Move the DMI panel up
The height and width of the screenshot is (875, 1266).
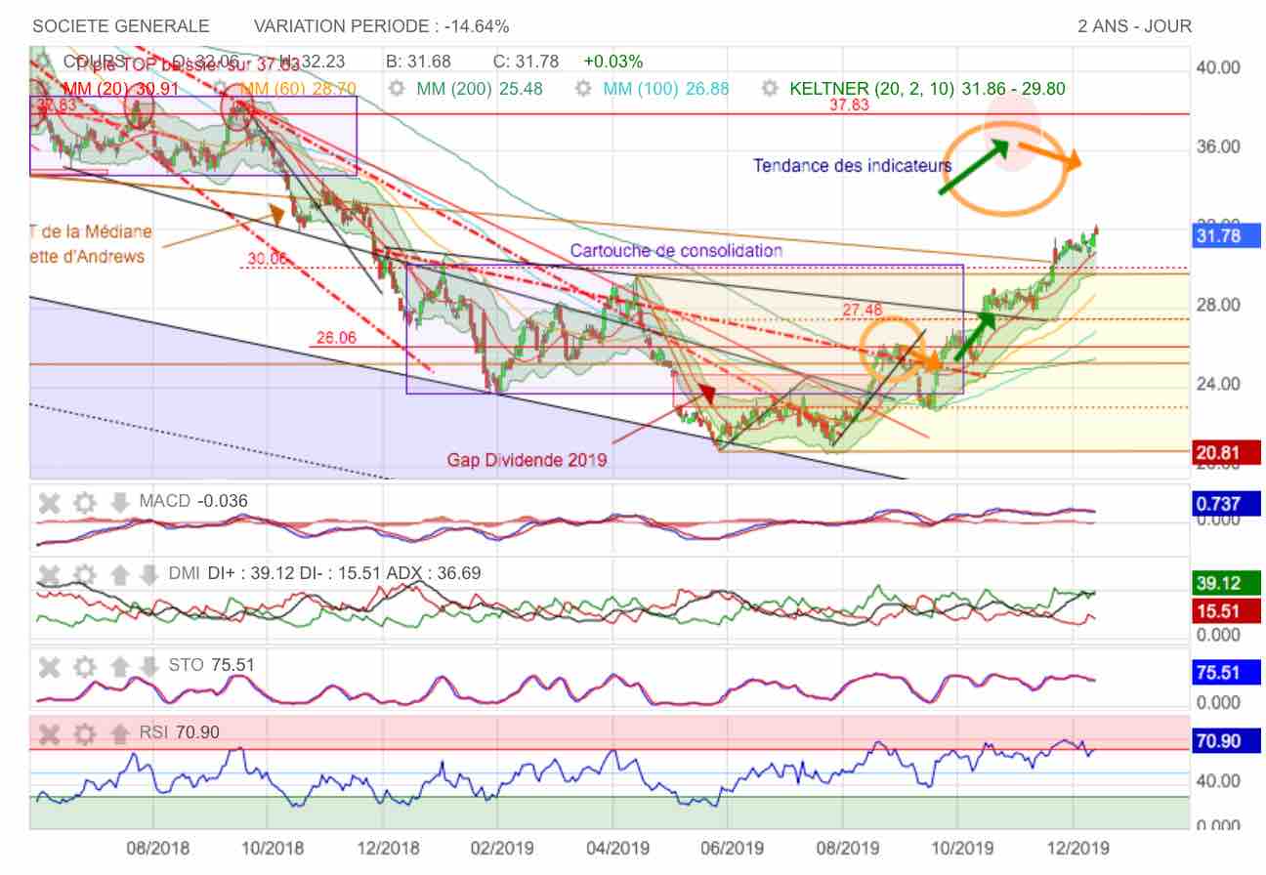119,574
